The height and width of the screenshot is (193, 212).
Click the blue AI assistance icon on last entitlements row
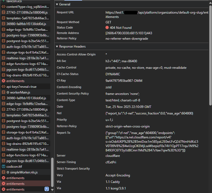pyautogui.click(x=47, y=189)
